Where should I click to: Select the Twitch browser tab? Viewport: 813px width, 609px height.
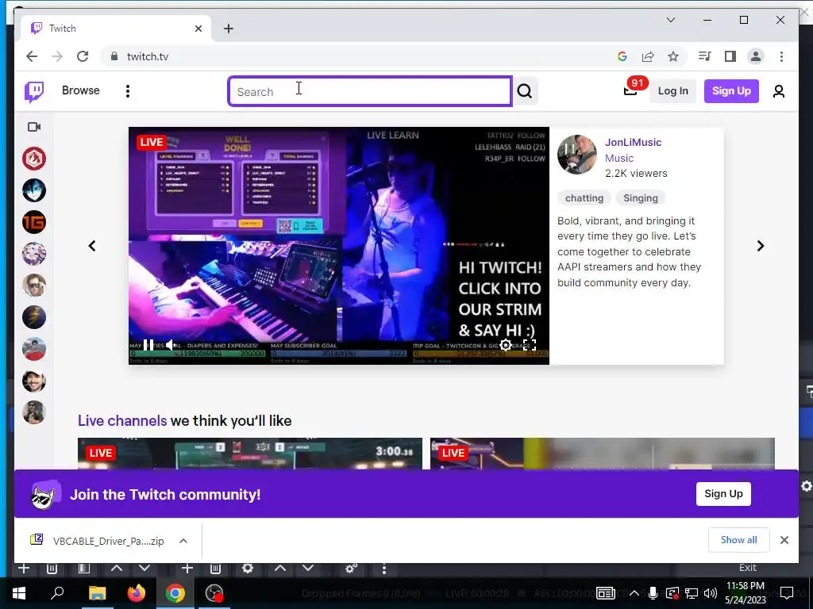[116, 29]
